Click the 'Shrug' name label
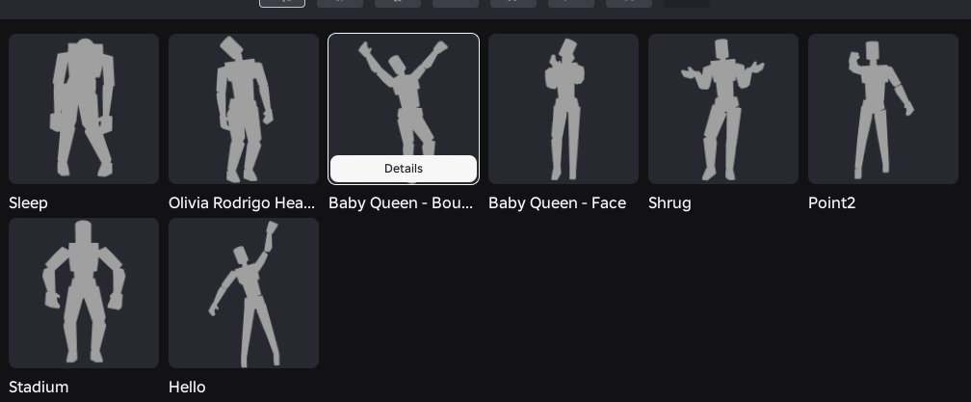 (670, 203)
